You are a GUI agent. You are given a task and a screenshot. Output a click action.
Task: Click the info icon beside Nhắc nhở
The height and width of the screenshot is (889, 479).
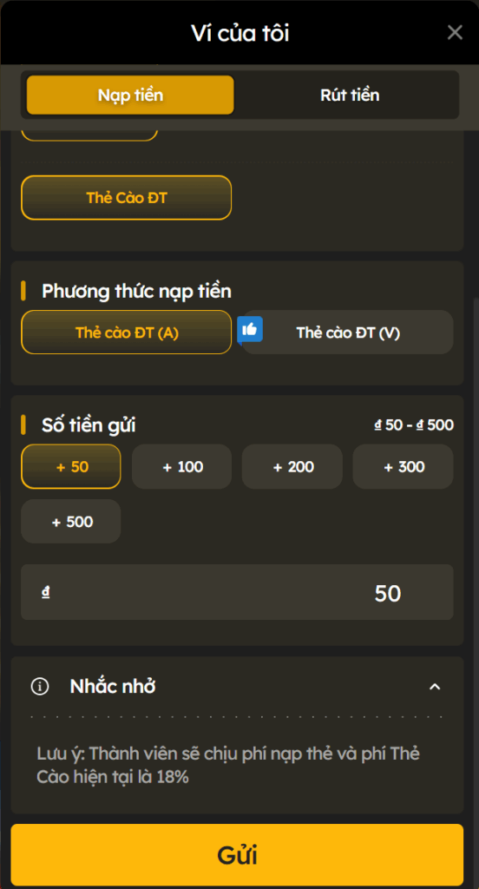(x=40, y=687)
